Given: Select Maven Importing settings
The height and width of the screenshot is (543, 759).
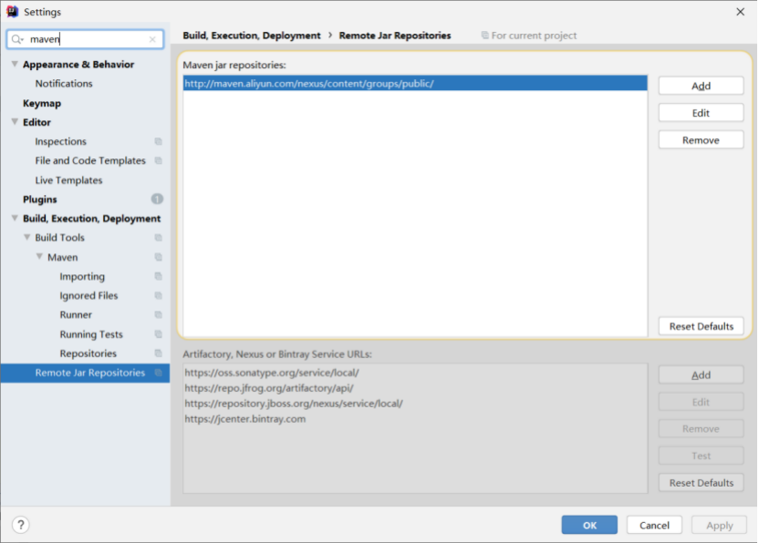Looking at the screenshot, I should coord(82,277).
